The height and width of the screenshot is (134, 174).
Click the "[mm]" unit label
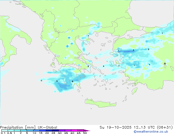[30, 127]
